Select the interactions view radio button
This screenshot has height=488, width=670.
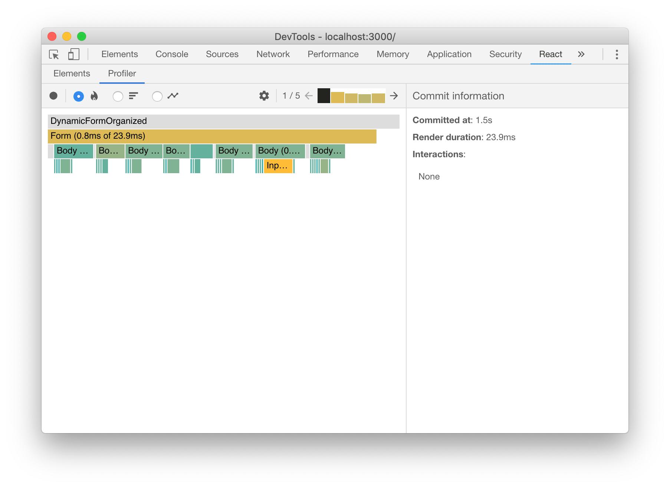[x=157, y=96]
